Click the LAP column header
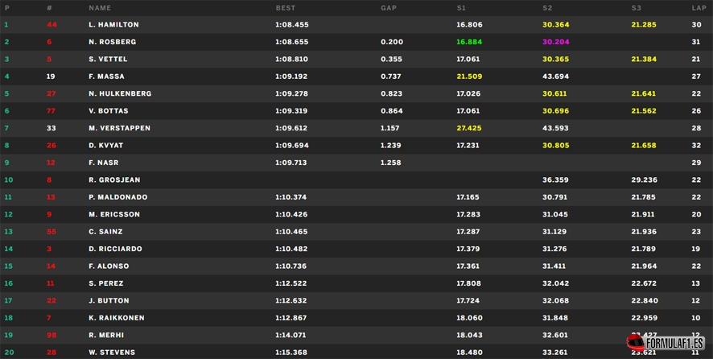 coord(699,8)
